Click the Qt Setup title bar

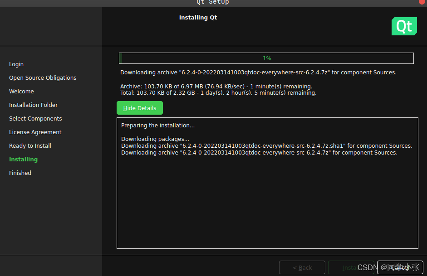[212, 3]
